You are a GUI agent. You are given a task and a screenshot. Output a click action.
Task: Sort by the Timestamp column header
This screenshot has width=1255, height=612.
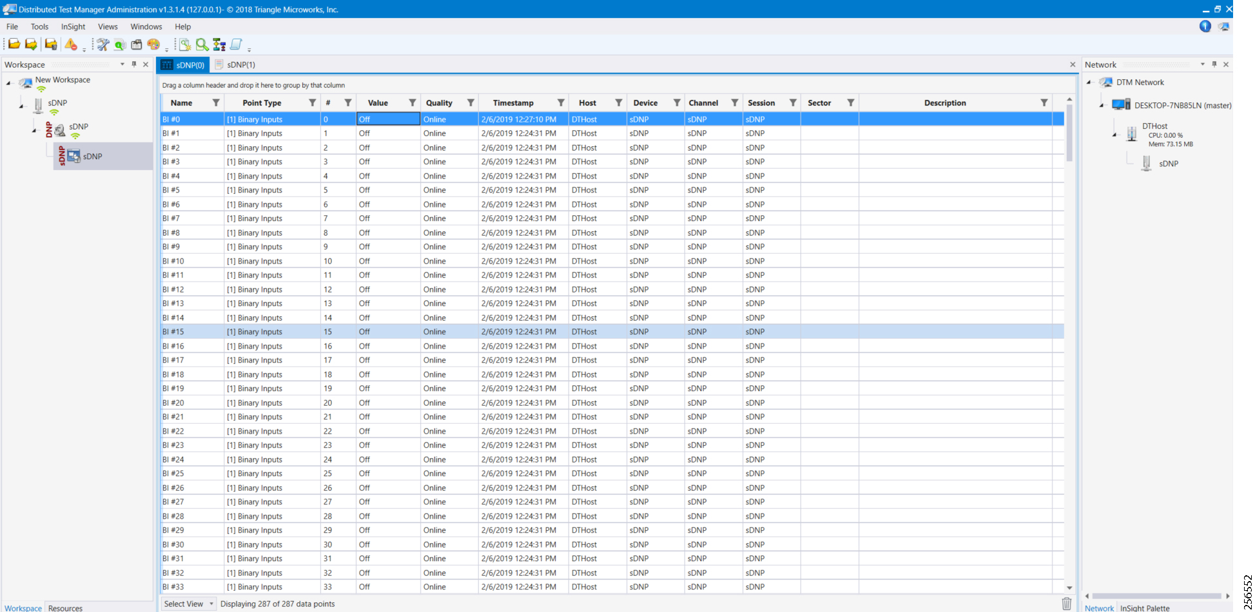[x=513, y=103]
